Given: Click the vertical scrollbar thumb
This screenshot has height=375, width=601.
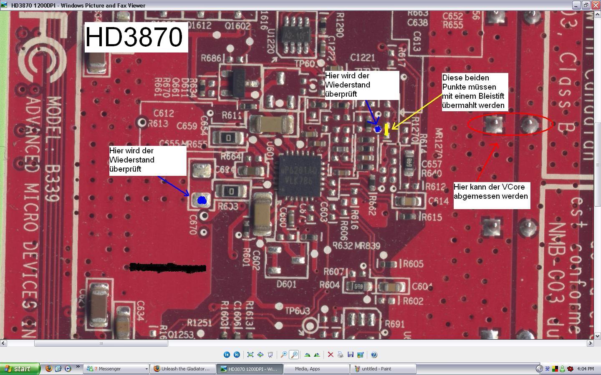Looking at the screenshot, I should point(597,165).
